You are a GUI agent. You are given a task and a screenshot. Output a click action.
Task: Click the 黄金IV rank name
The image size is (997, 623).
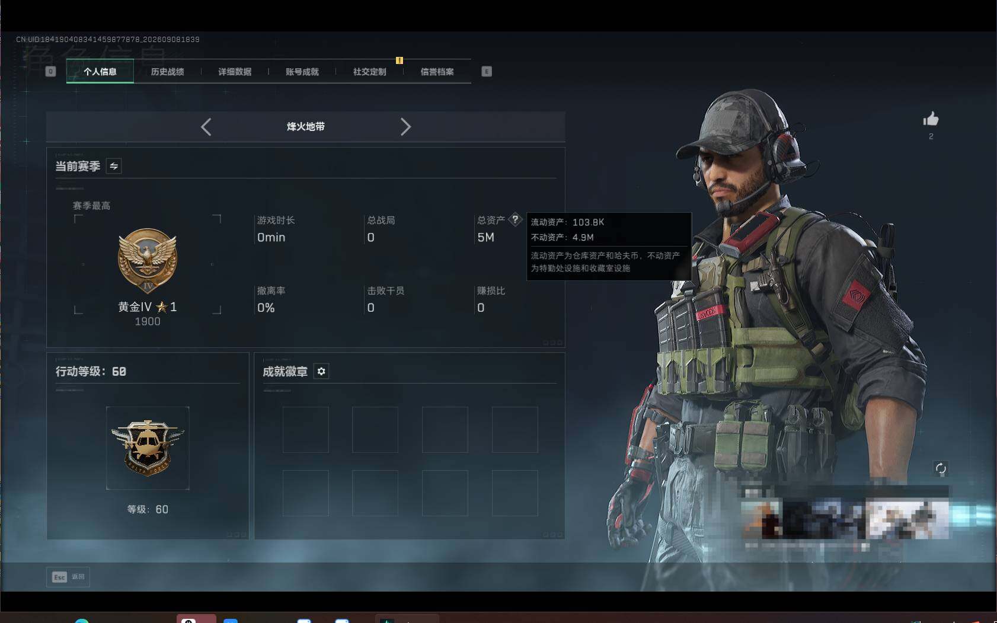[135, 307]
